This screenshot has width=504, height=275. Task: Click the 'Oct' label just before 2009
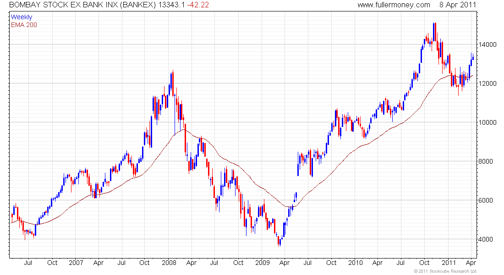(x=238, y=263)
